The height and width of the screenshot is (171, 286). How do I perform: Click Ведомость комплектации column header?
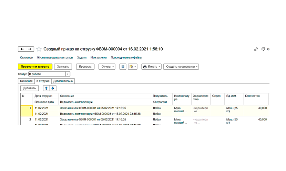(x=104, y=102)
